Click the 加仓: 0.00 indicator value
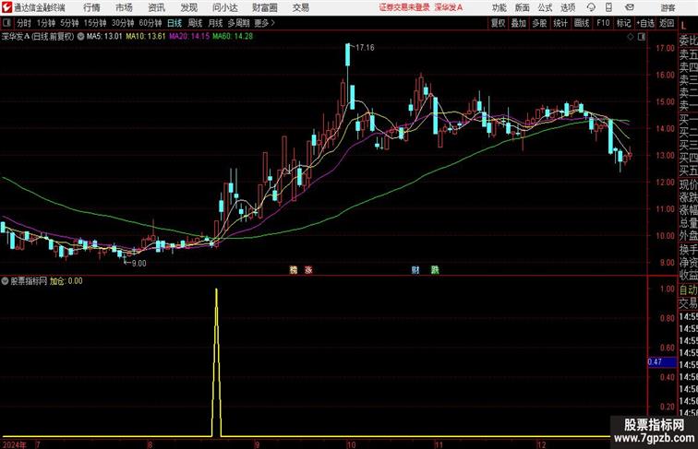The height and width of the screenshot is (449, 698). (x=66, y=281)
